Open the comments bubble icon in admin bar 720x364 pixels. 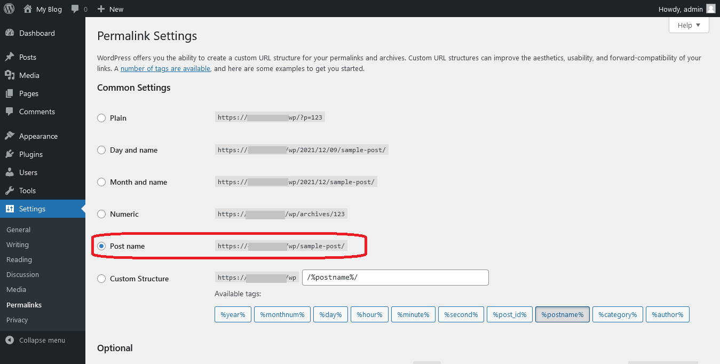pos(75,9)
